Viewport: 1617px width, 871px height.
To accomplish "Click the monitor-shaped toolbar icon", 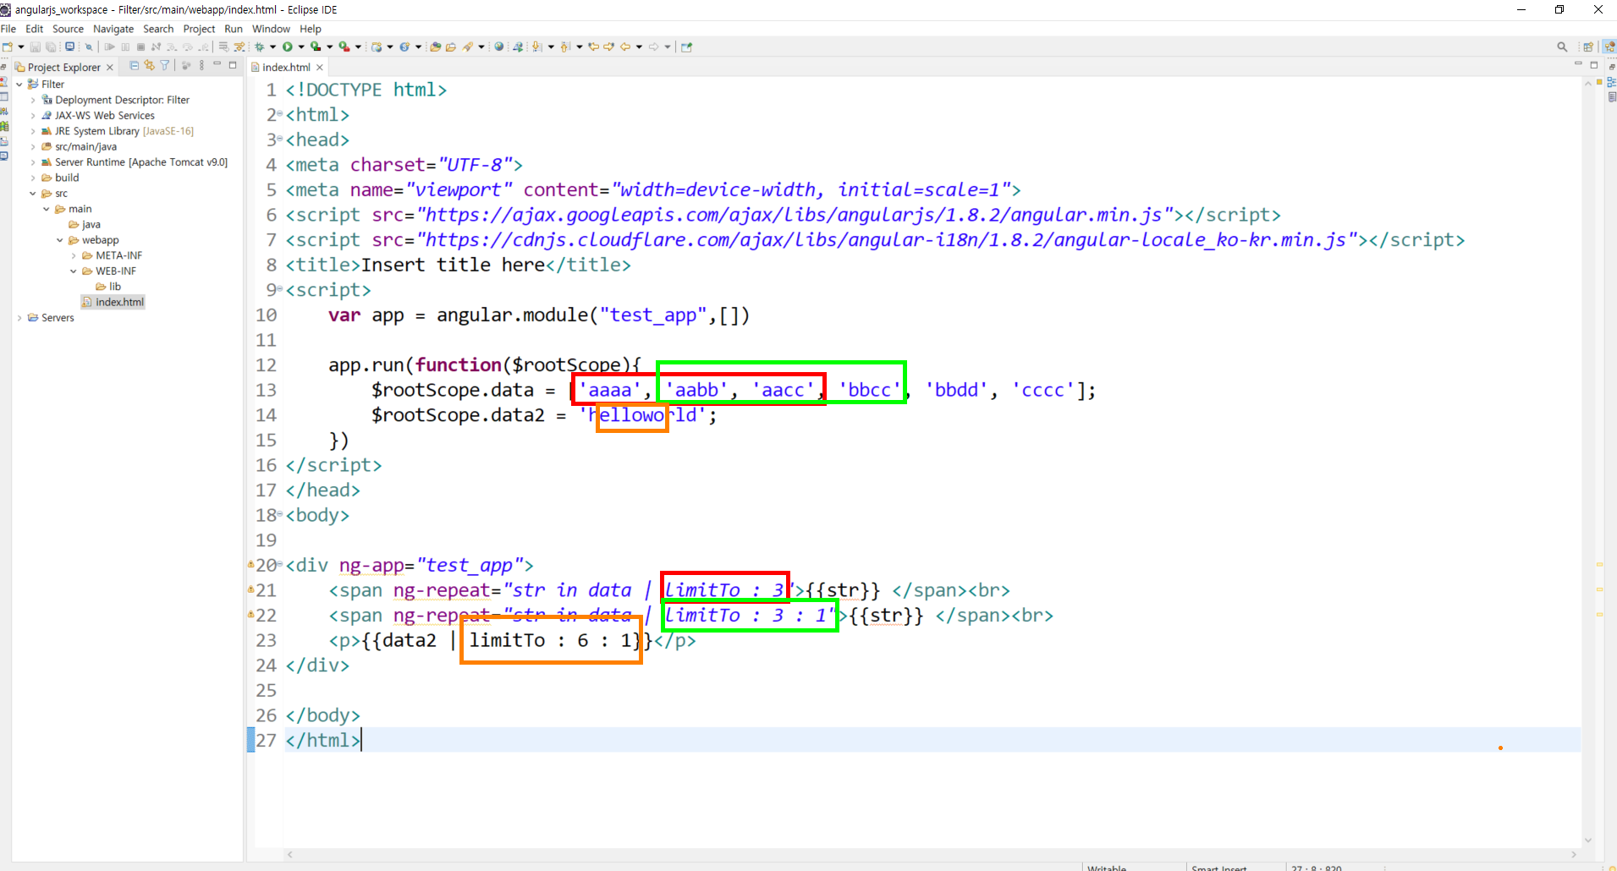I will point(70,47).
